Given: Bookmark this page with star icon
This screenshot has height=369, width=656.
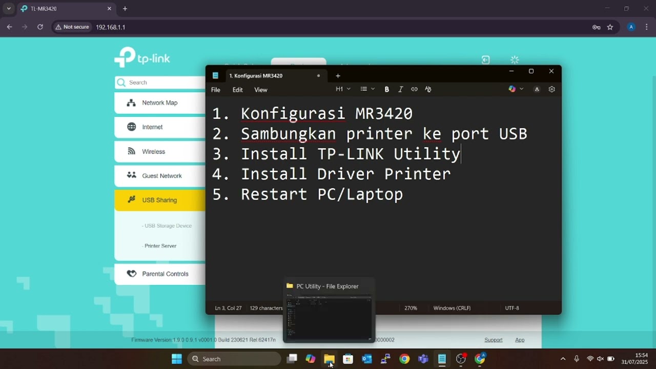Looking at the screenshot, I should [x=610, y=27].
